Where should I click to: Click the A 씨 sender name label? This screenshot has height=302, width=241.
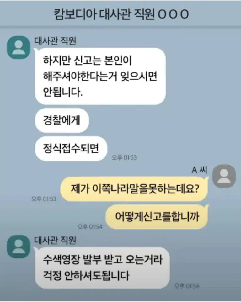pos(199,170)
